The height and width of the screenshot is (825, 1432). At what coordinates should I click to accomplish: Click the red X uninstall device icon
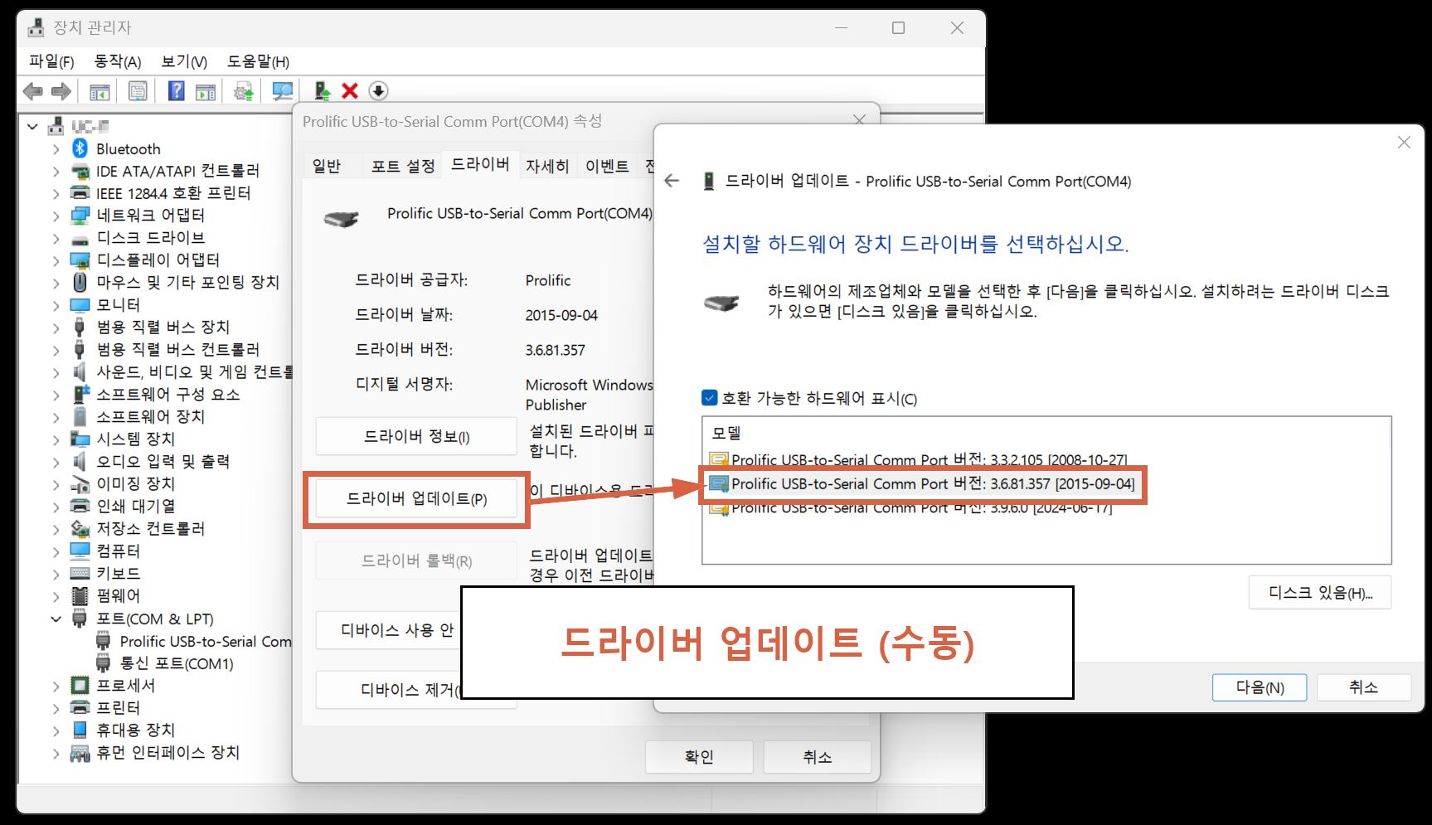350,91
